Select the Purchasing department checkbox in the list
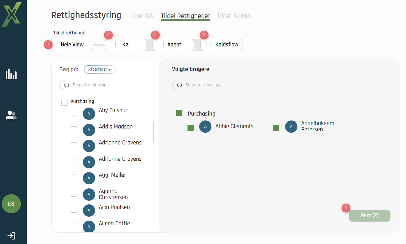Viewport: 406px width, 244px height. 64,103
